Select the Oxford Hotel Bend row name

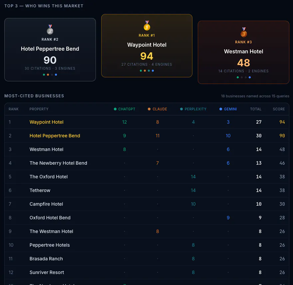pos(50,218)
